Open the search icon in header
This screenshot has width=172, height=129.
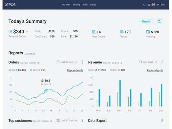pos(144,5)
